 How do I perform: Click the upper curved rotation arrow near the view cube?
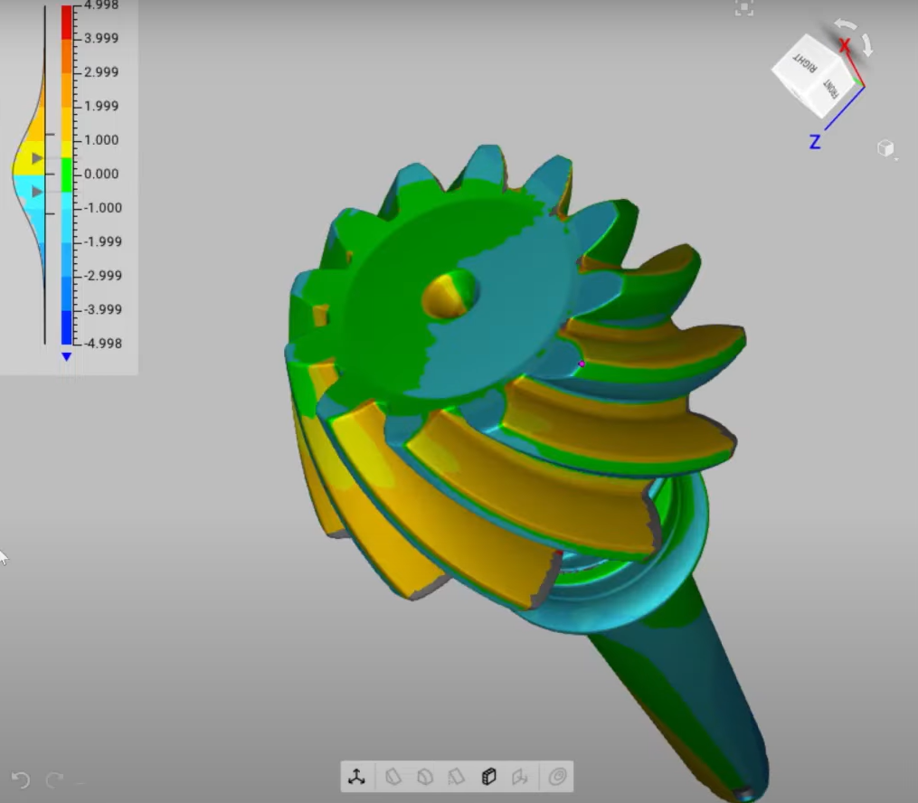tap(846, 24)
